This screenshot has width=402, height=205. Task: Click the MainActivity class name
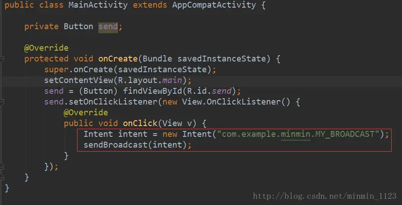pos(98,5)
